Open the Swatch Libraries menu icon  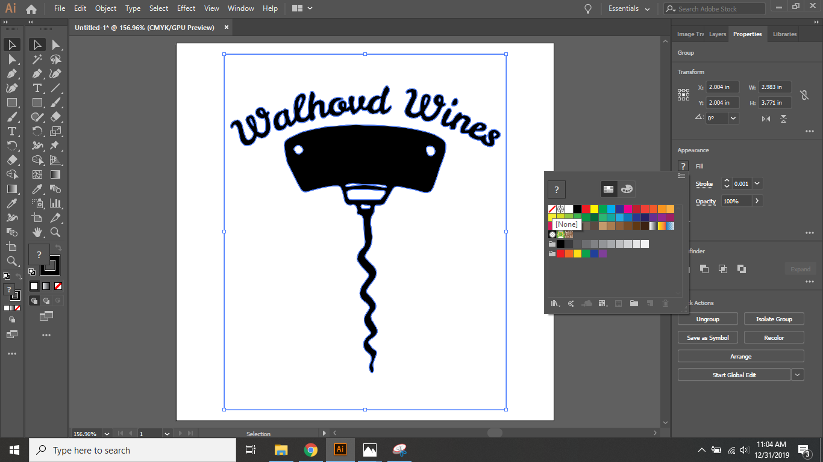click(555, 303)
